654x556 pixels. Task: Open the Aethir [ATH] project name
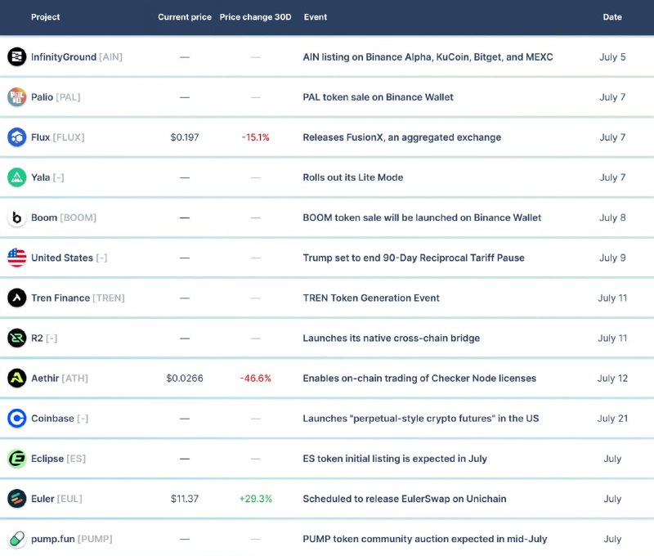[60, 379]
